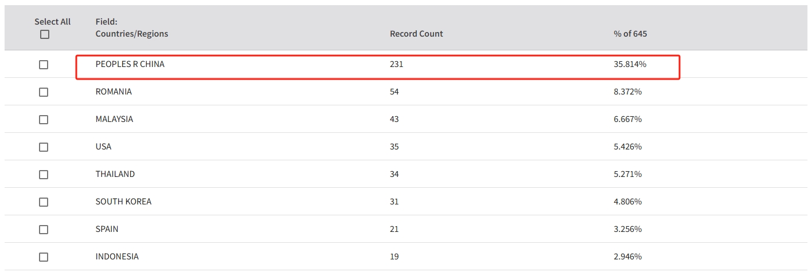Click the SOUTH KOREA country name

123,202
